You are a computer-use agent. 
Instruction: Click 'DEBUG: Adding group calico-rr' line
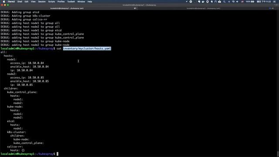(x=24, y=19)
